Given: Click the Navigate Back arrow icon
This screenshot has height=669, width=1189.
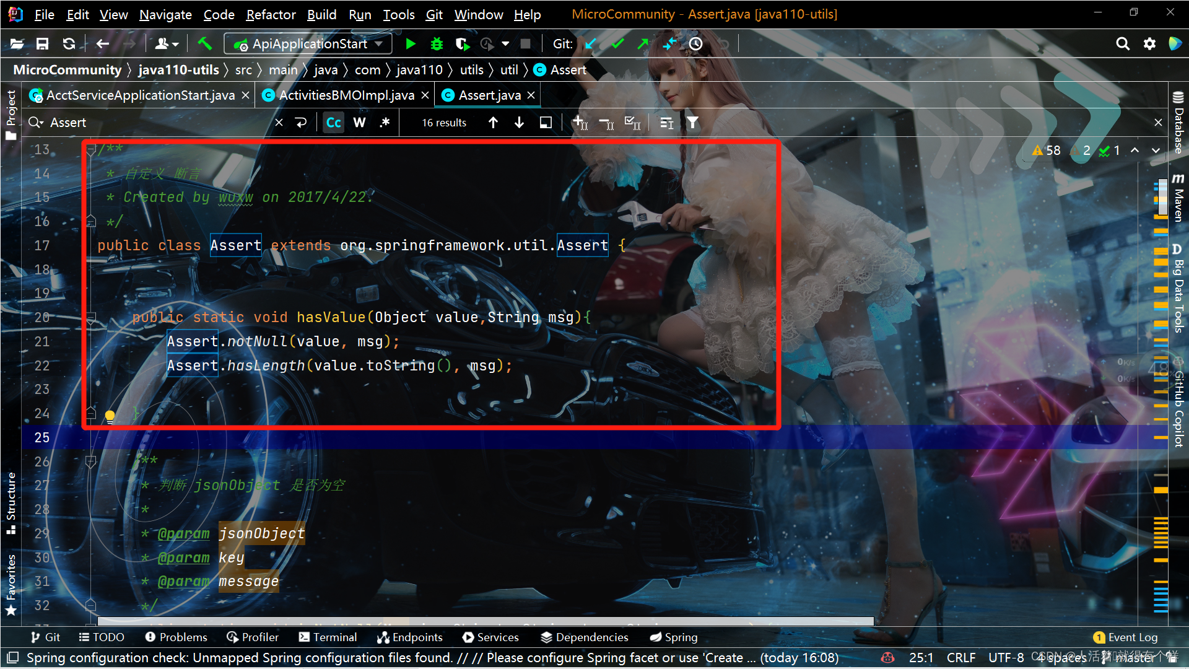Looking at the screenshot, I should click(102, 43).
